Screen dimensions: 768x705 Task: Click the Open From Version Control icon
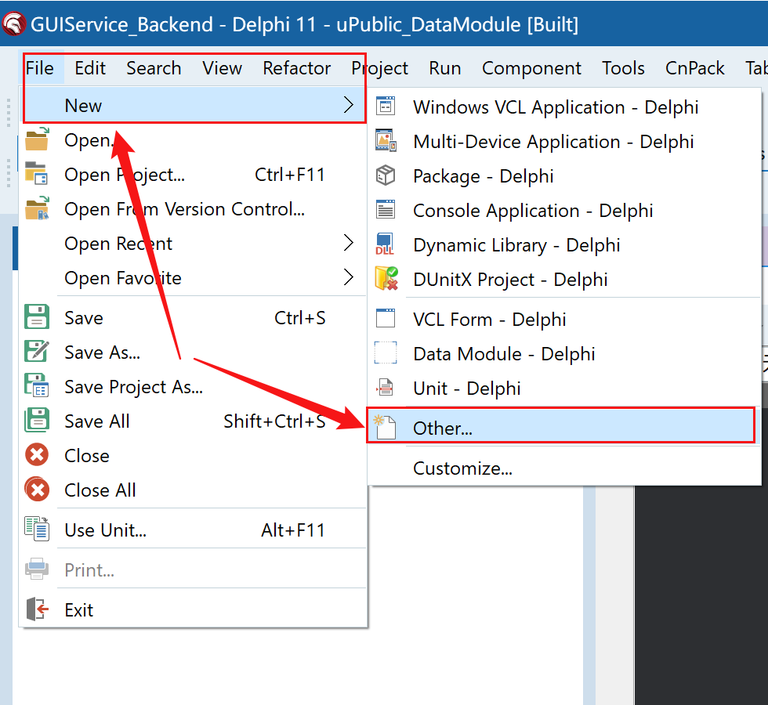(x=37, y=208)
